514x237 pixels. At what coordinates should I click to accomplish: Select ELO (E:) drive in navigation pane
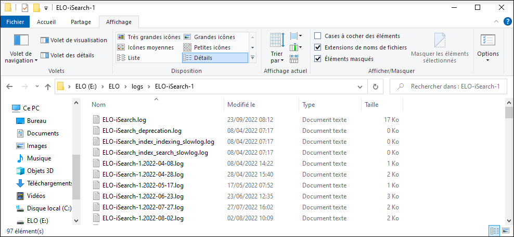[32, 221]
